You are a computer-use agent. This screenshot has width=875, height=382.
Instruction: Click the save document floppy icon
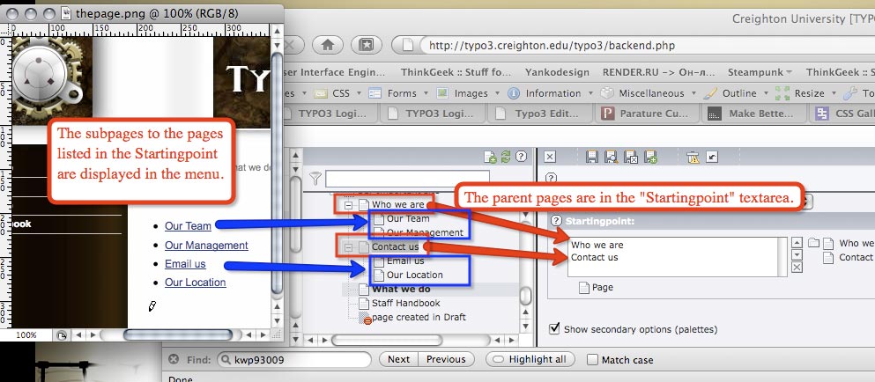point(592,157)
